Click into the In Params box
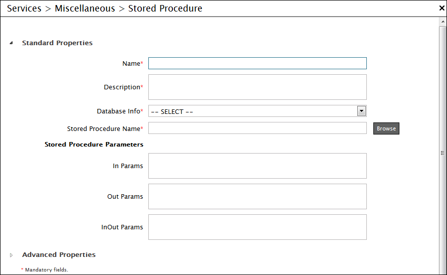Image resolution: width=447 pixels, height=275 pixels. click(258, 166)
